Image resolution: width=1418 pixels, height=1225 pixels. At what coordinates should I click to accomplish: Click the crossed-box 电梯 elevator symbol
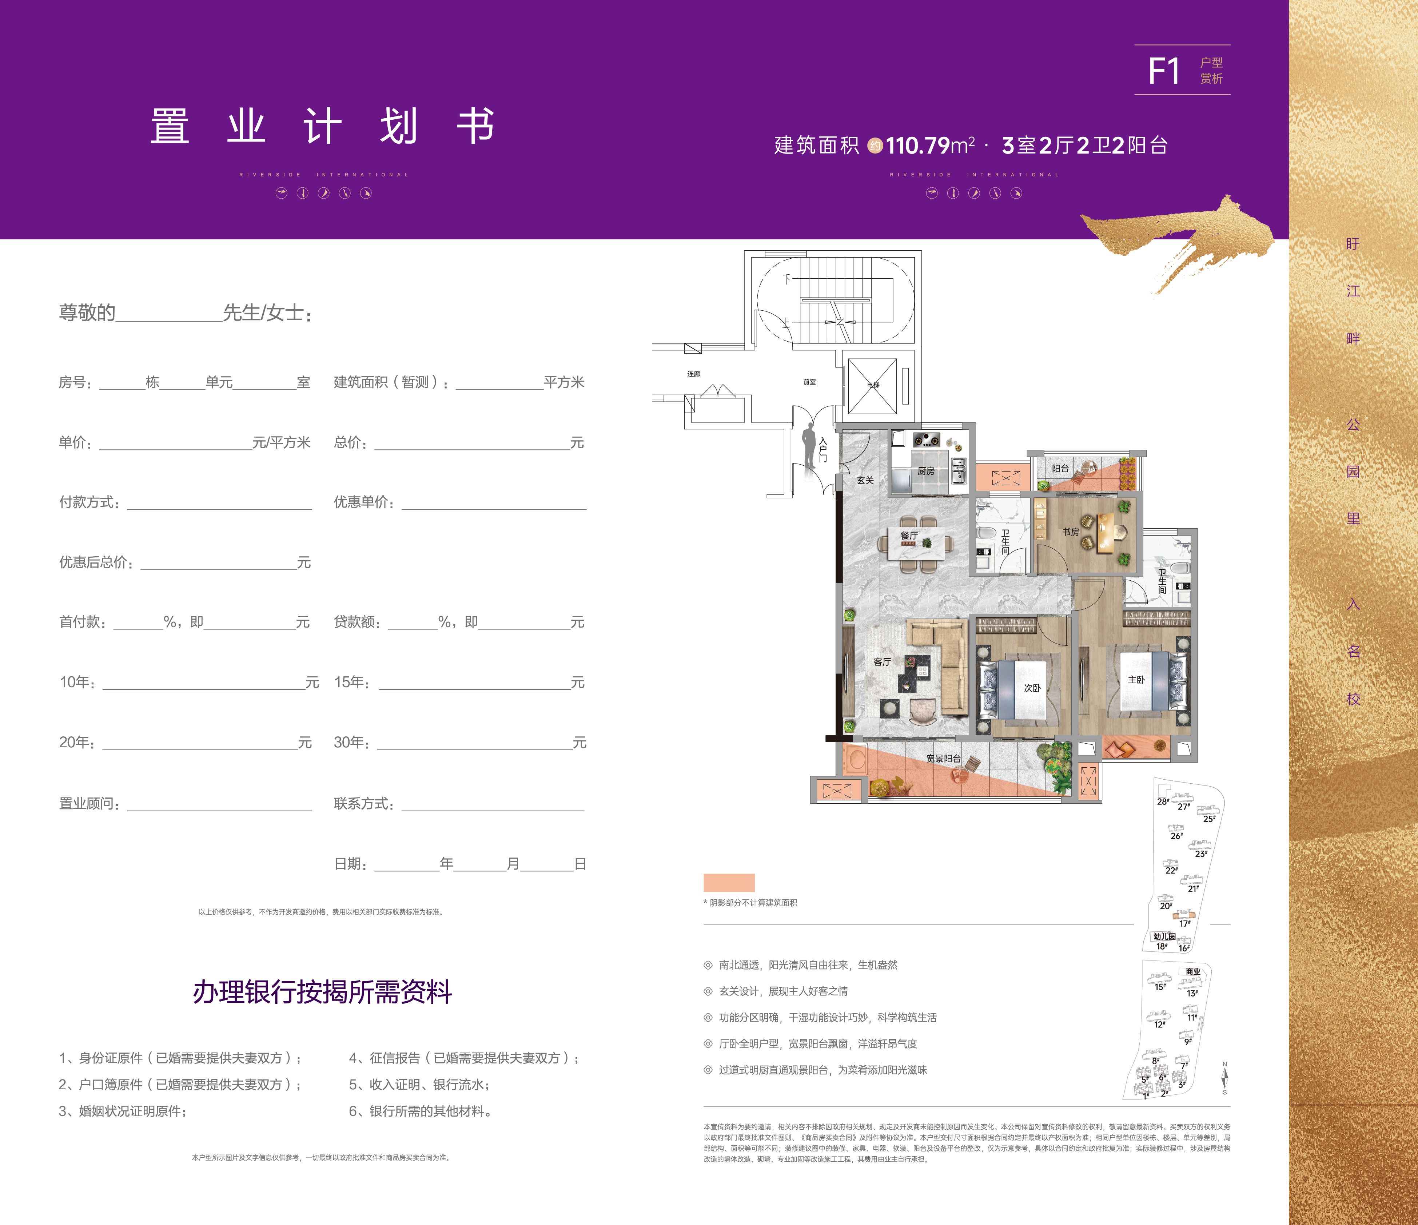point(872,386)
